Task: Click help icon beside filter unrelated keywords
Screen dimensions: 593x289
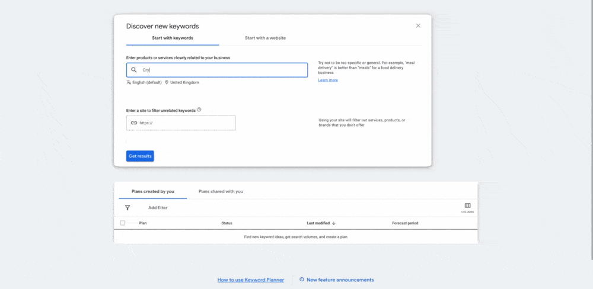Action: [199, 110]
